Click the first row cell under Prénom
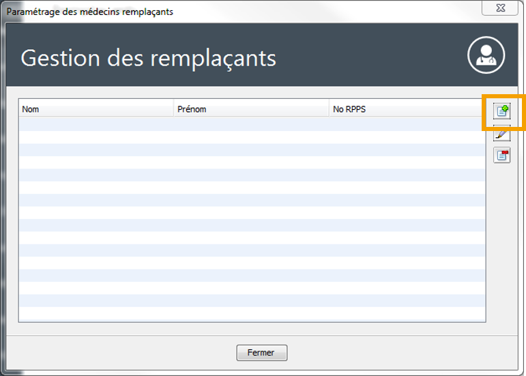Image resolution: width=526 pixels, height=376 pixels. click(x=250, y=124)
